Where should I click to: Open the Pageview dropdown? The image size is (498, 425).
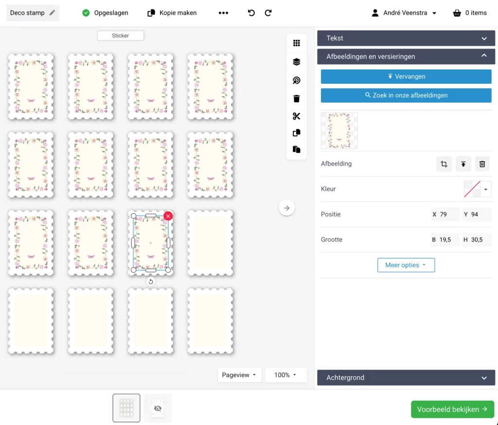(x=239, y=375)
